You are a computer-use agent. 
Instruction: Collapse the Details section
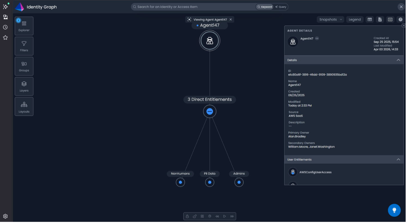coord(398,60)
